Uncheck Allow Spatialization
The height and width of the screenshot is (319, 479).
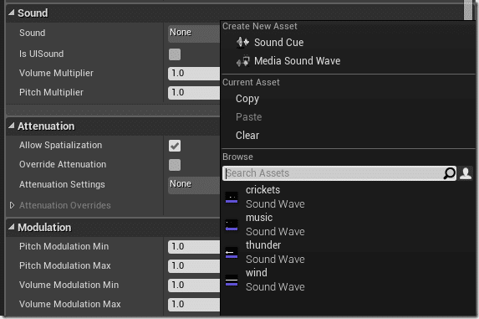pos(175,146)
